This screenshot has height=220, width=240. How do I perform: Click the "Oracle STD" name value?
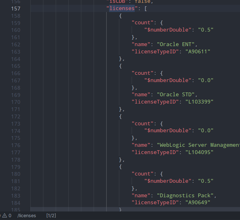coord(176,95)
